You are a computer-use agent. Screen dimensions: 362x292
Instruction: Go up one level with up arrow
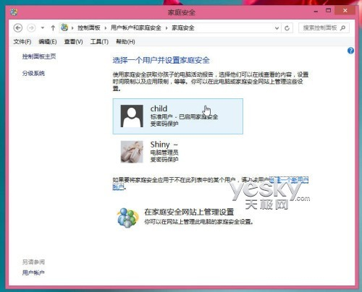click(x=53, y=28)
